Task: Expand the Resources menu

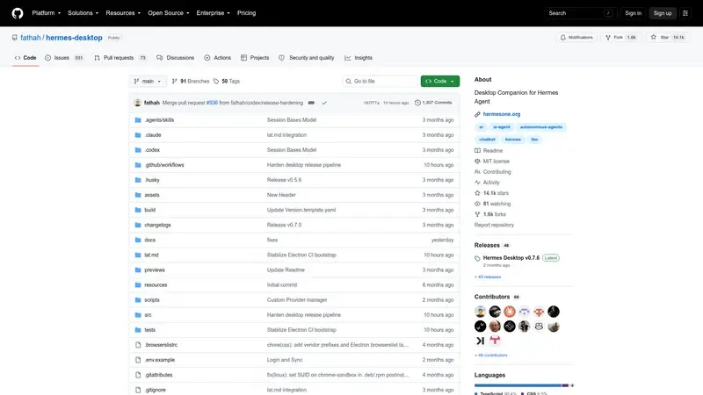Action: point(123,13)
